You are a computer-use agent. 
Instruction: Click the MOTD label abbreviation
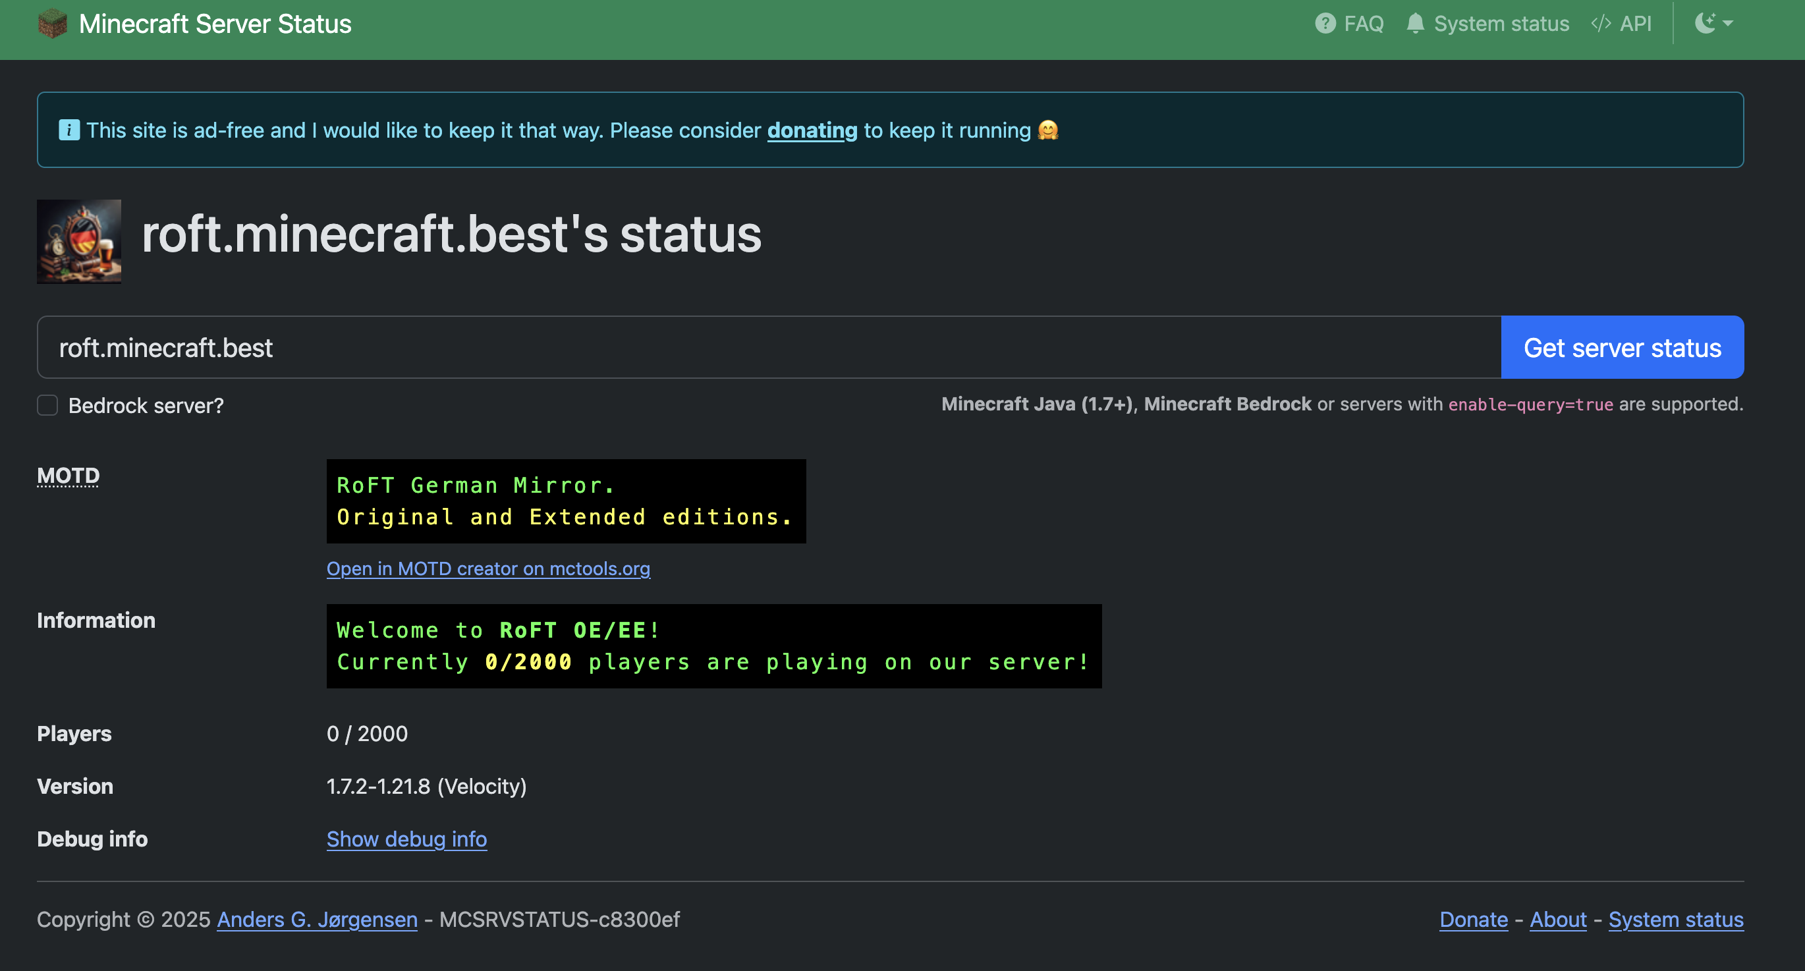click(68, 476)
